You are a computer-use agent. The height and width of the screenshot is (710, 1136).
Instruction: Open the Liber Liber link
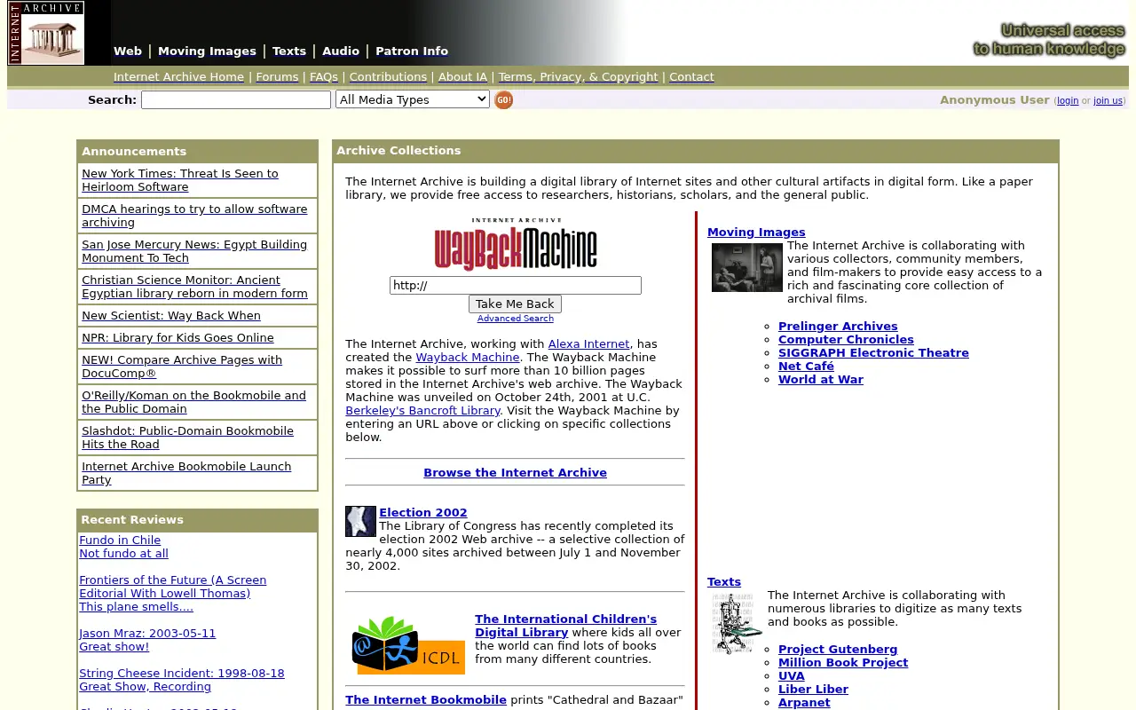click(x=813, y=690)
